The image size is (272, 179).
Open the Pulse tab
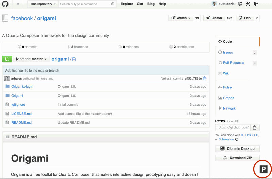(227, 87)
